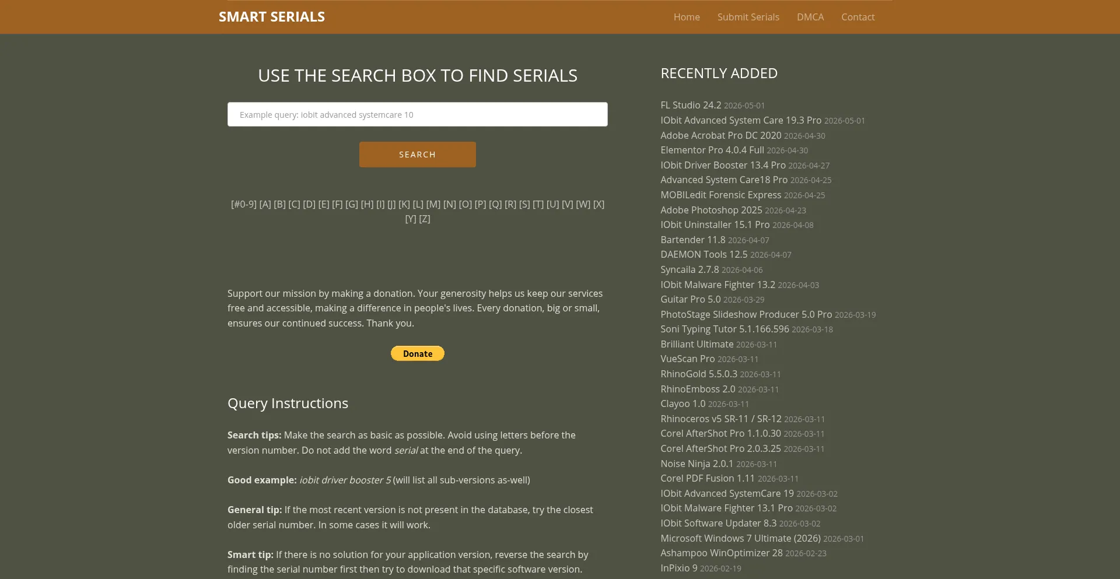The height and width of the screenshot is (579, 1120).
Task: Open InPixio 9 entry
Action: 679,568
